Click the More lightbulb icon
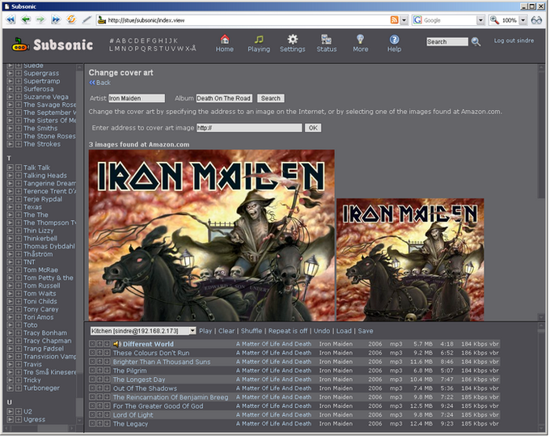This screenshot has height=437, width=550. 360,39
